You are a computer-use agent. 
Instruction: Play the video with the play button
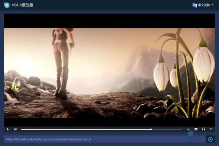pos(8,129)
